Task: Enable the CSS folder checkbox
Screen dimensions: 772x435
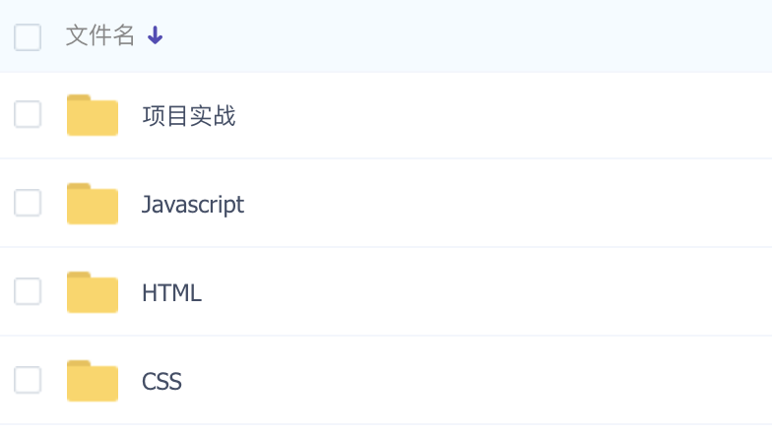Action: pos(28,380)
